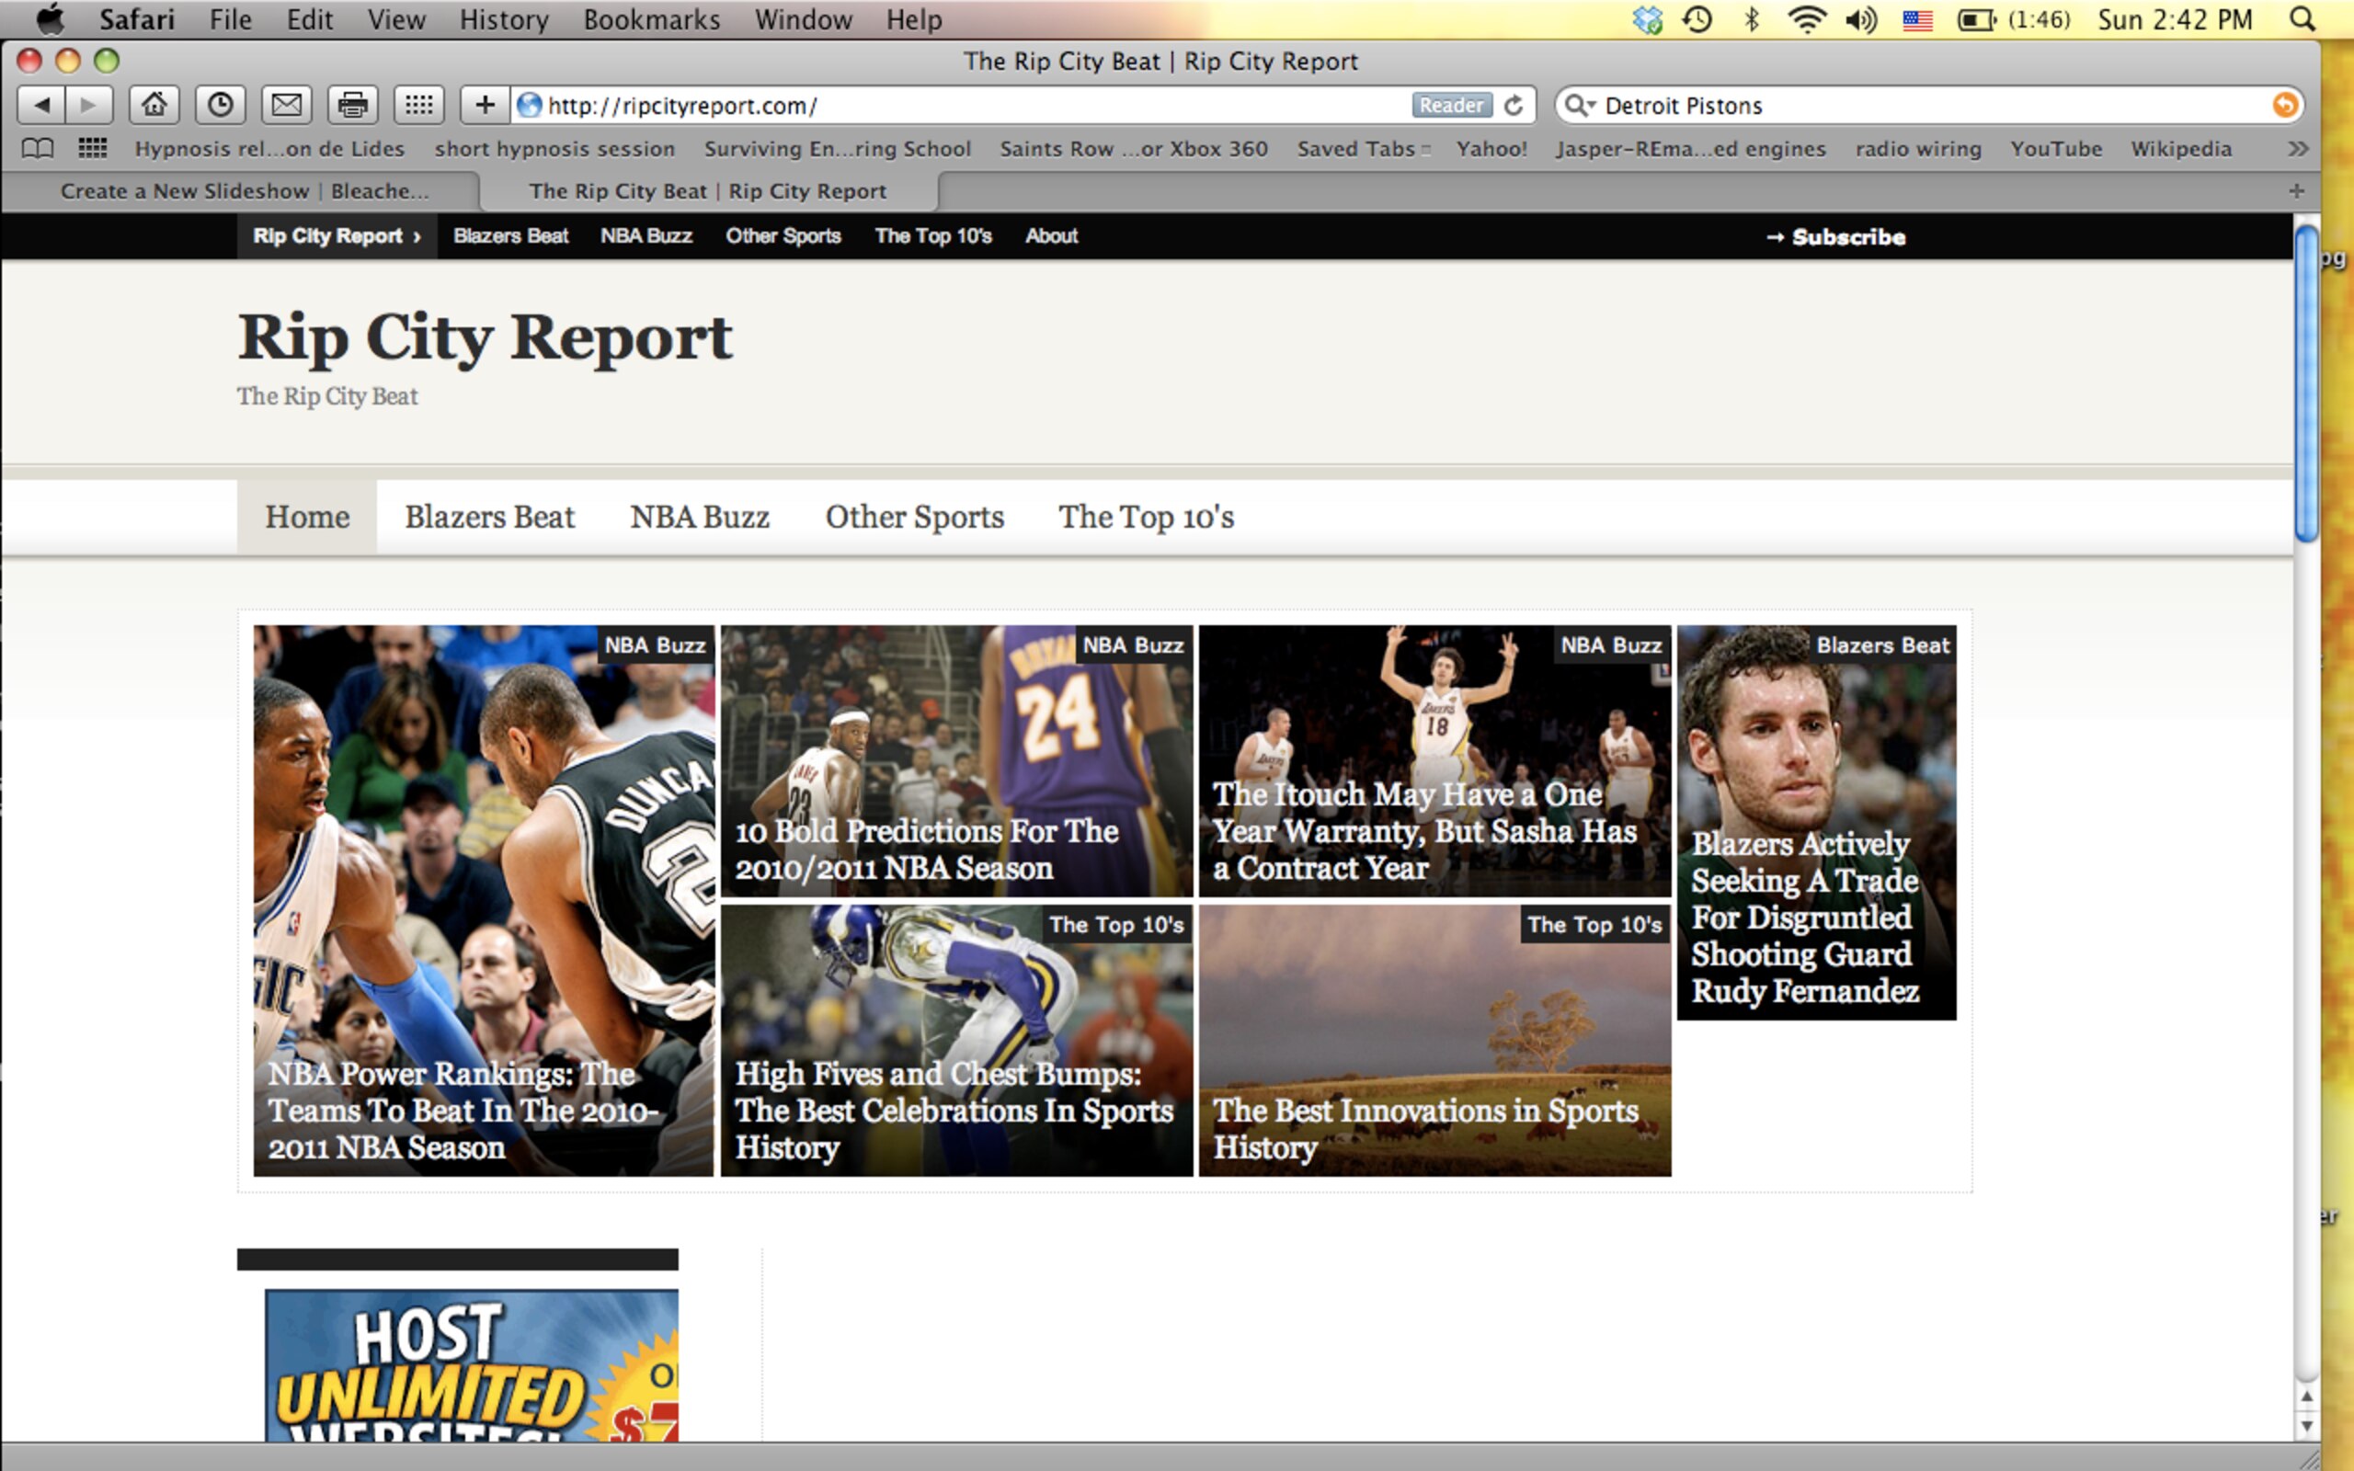Open the Apple menu

pyautogui.click(x=50, y=19)
